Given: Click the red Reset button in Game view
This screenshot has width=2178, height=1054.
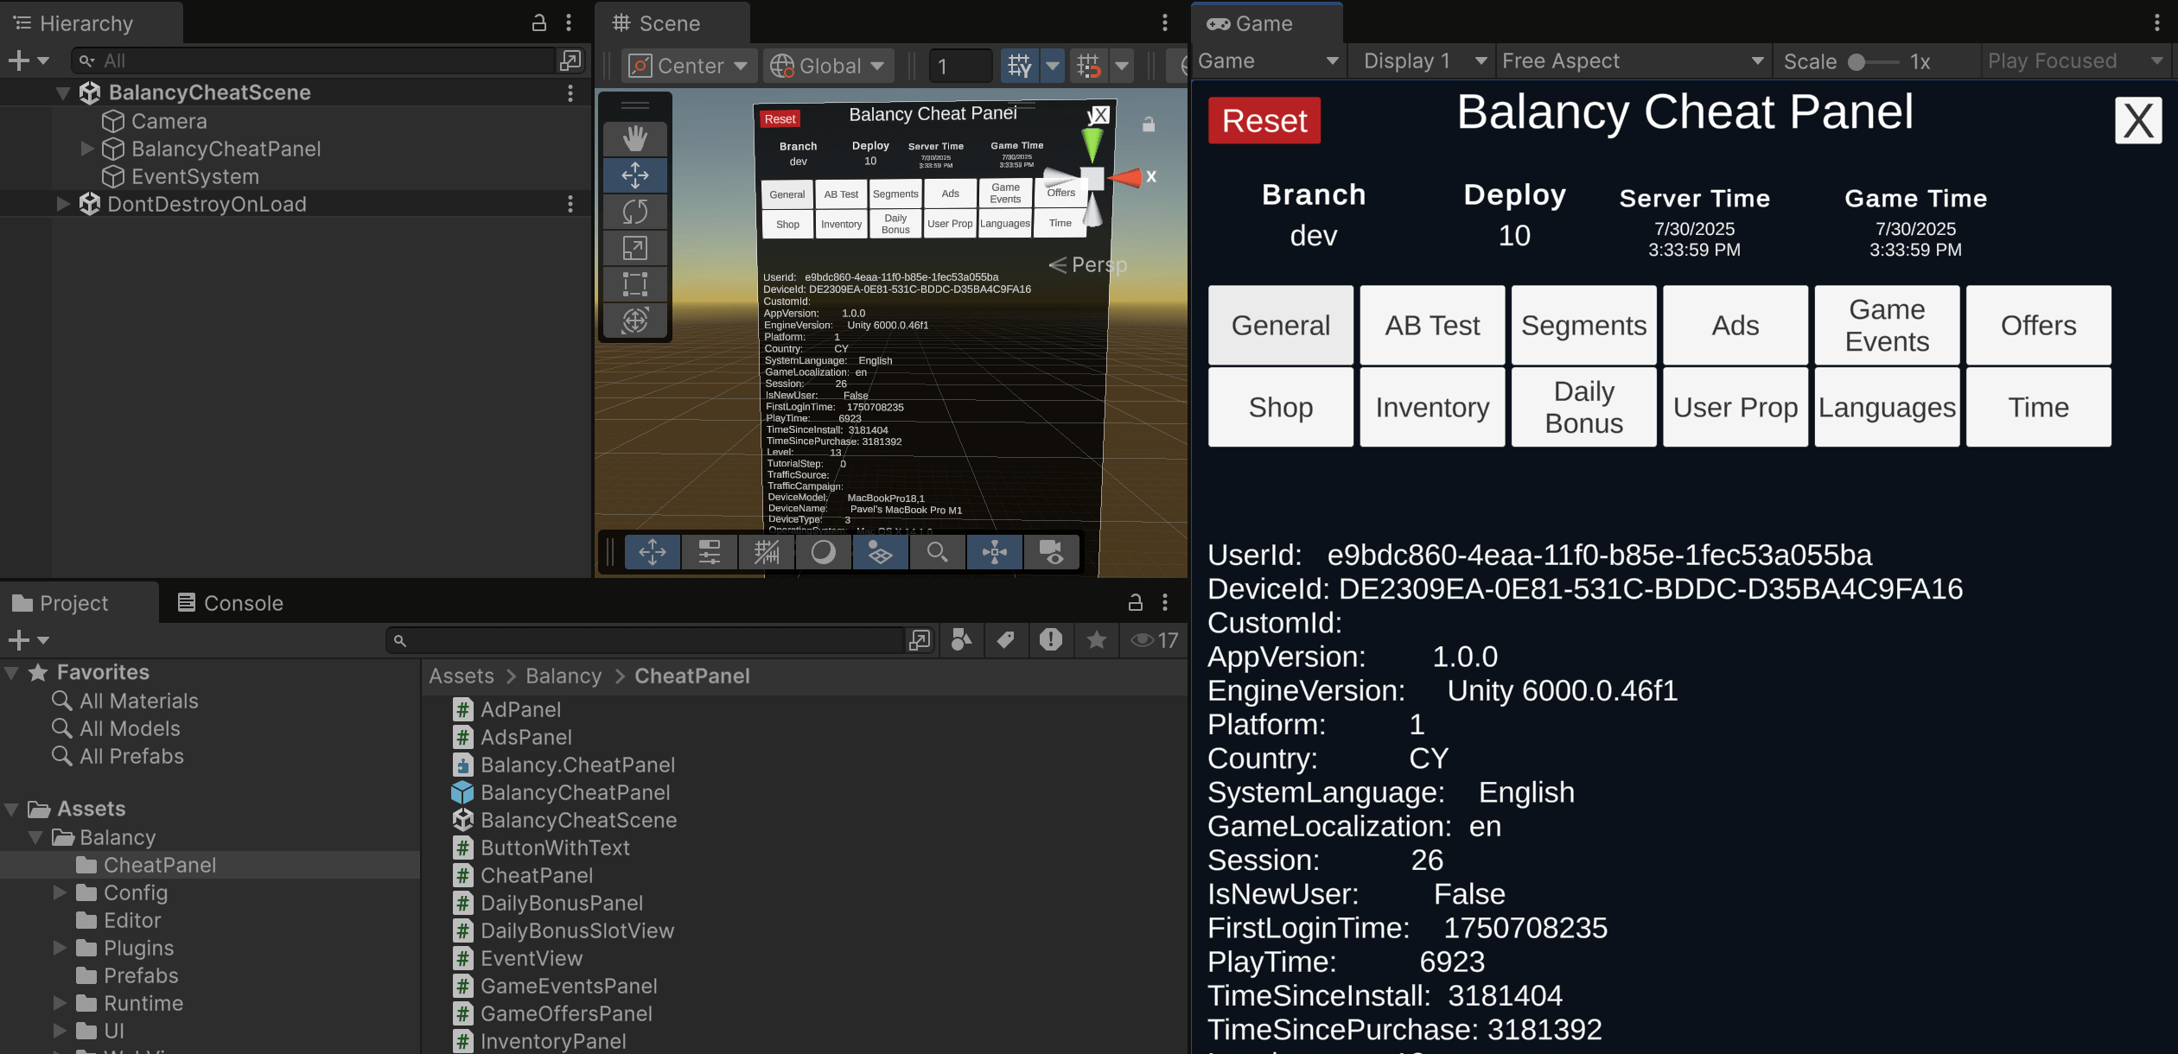Looking at the screenshot, I should coord(1264,120).
